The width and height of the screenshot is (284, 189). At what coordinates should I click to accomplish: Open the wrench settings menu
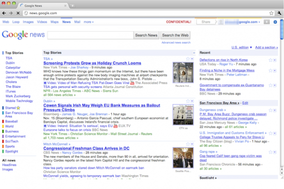[279, 13]
